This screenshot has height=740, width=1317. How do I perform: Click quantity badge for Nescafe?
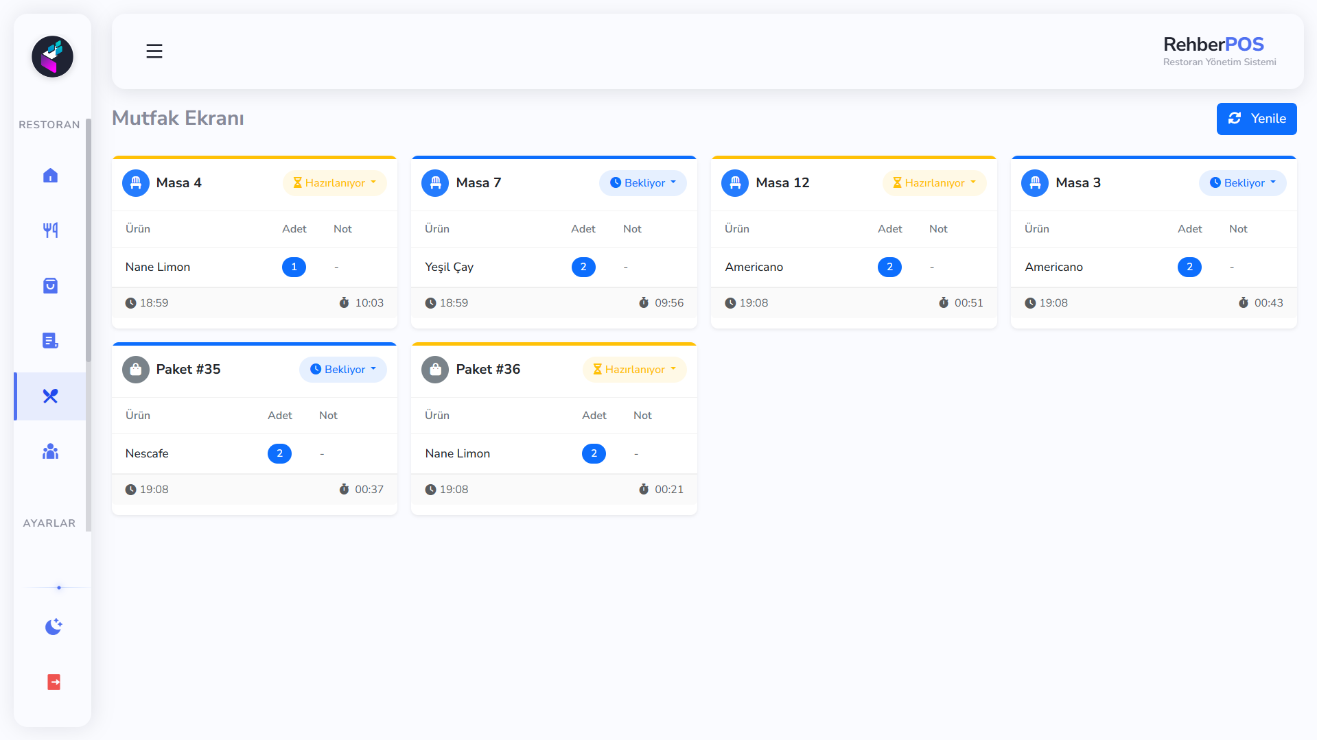click(279, 454)
